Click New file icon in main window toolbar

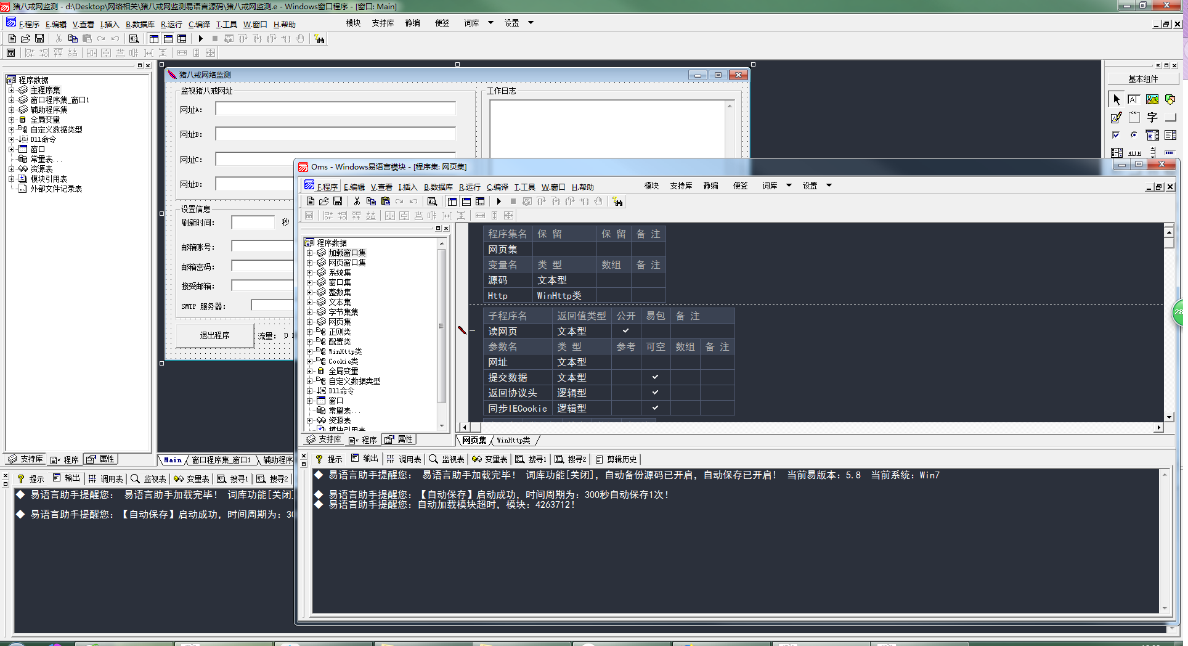click(12, 38)
